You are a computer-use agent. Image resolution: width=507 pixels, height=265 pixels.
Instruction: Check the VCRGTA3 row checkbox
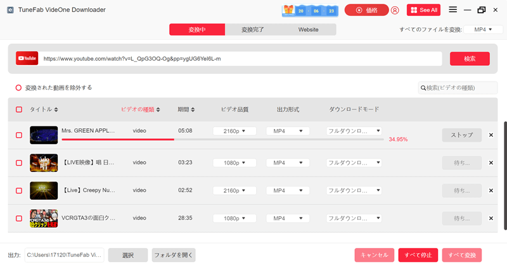pyautogui.click(x=19, y=218)
